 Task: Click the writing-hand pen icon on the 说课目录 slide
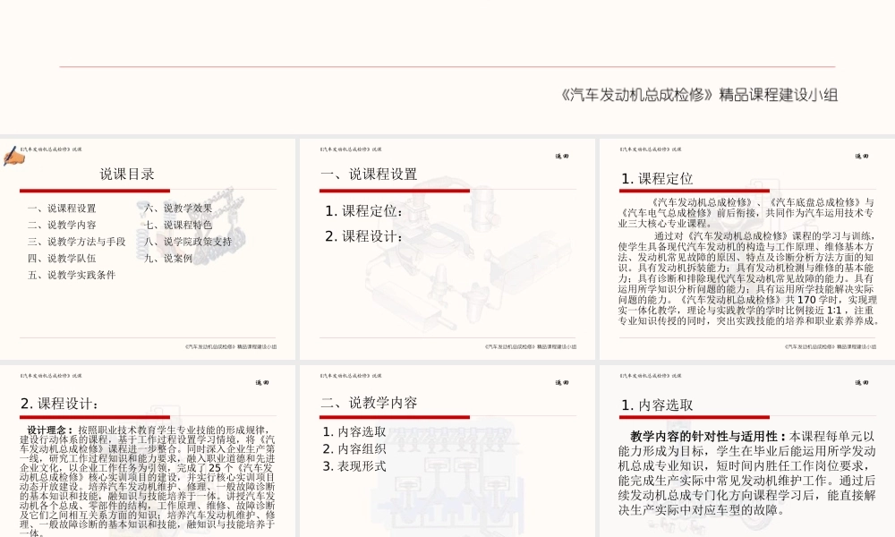[13, 156]
